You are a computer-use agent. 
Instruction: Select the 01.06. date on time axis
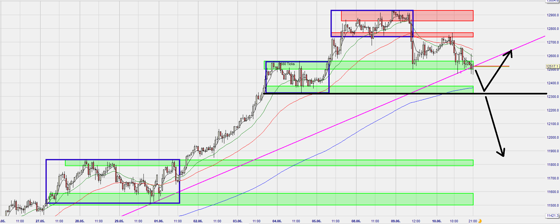coord(159,221)
